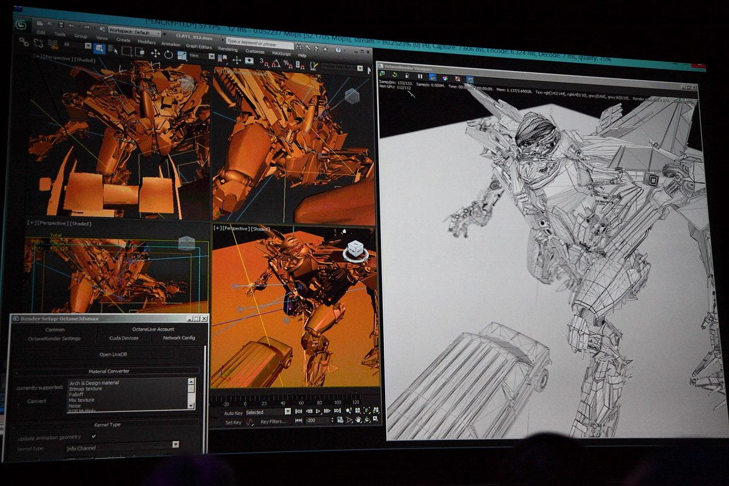Collapse the Material Converter rollout
This screenshot has width=729, height=486.
coord(108,371)
